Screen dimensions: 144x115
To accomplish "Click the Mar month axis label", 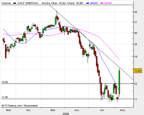I will [x=9, y=110].
